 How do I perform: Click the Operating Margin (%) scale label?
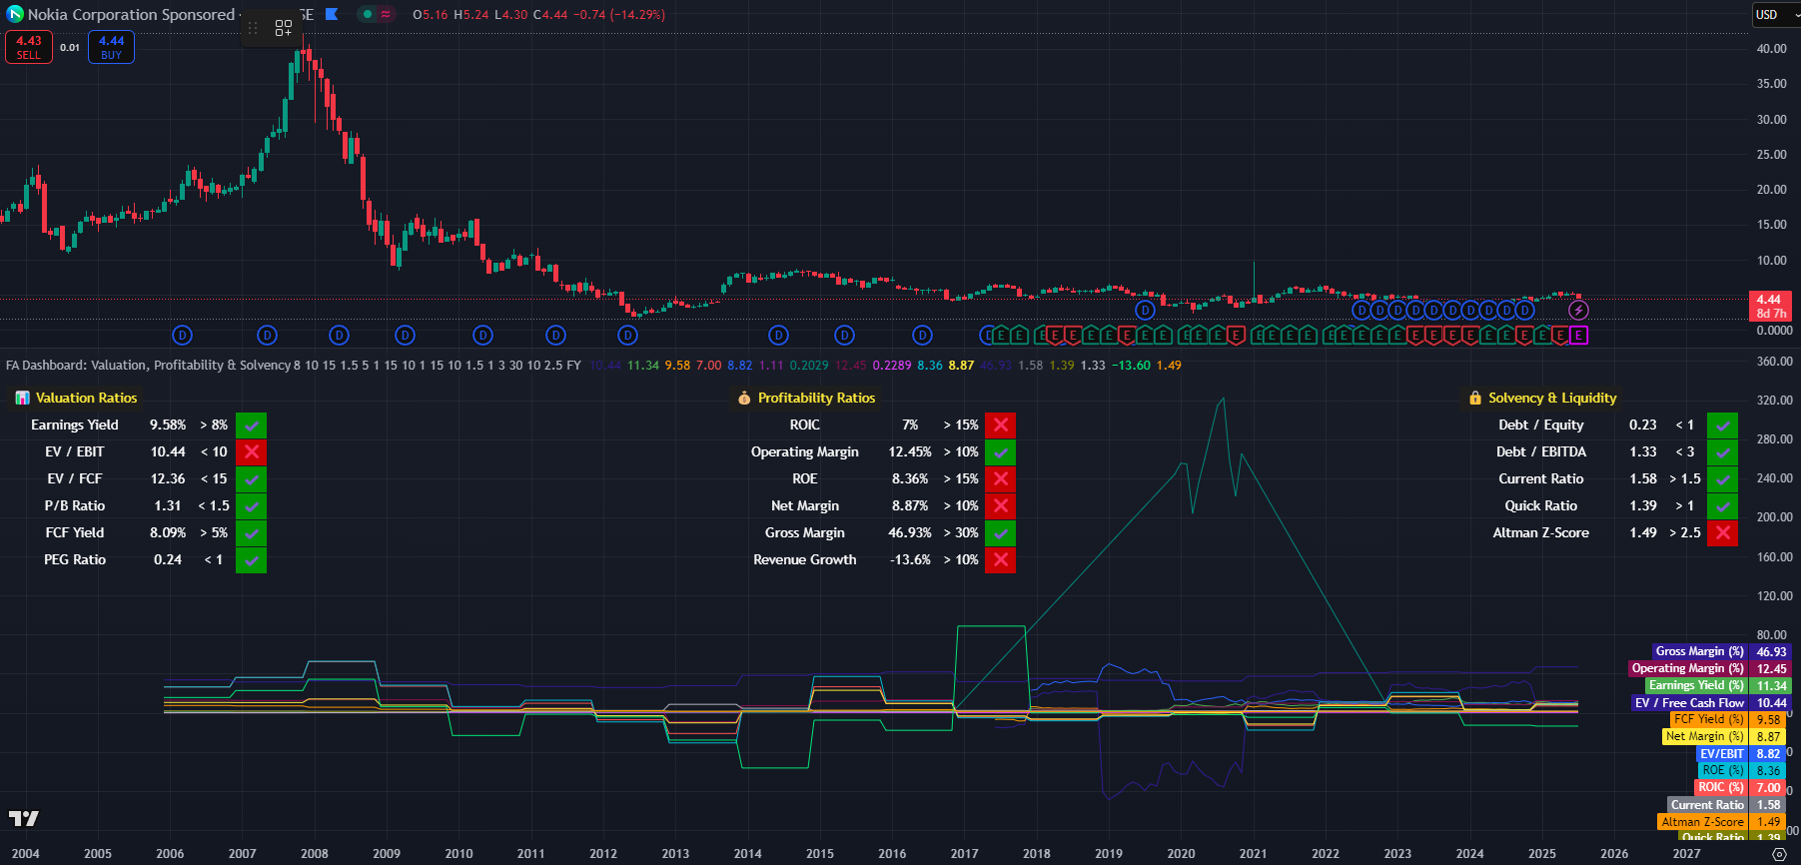pos(1687,668)
